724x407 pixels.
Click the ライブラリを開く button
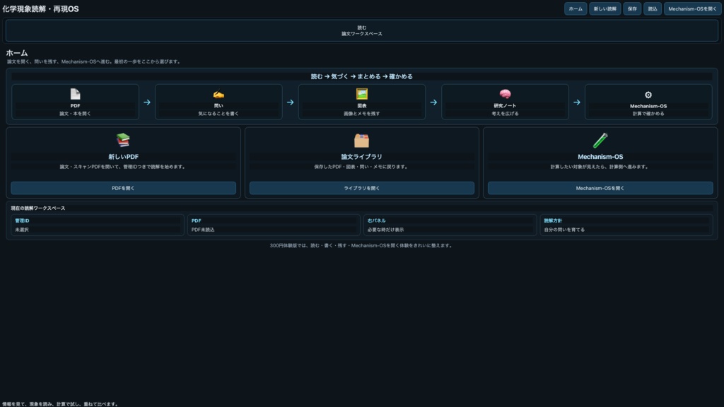pyautogui.click(x=361, y=188)
